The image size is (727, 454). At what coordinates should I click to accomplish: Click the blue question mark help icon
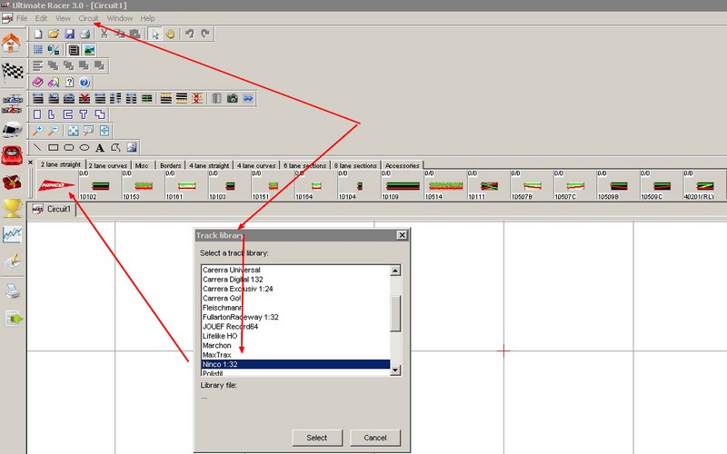coord(84,83)
